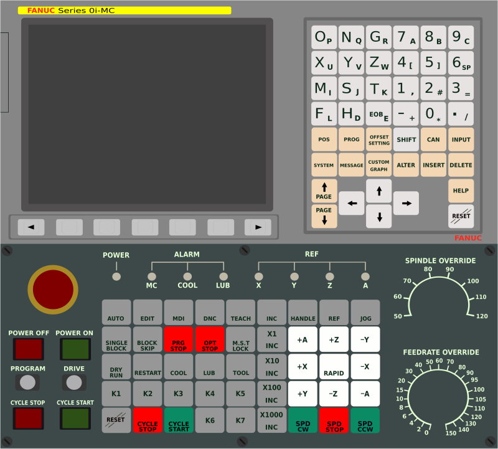Open the PROG program screen
This screenshot has width=498, height=449.
(351, 139)
